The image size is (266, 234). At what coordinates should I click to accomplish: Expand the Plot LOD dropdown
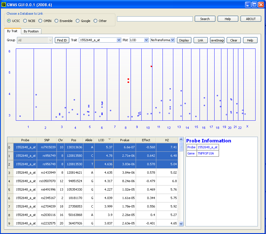[146, 40]
